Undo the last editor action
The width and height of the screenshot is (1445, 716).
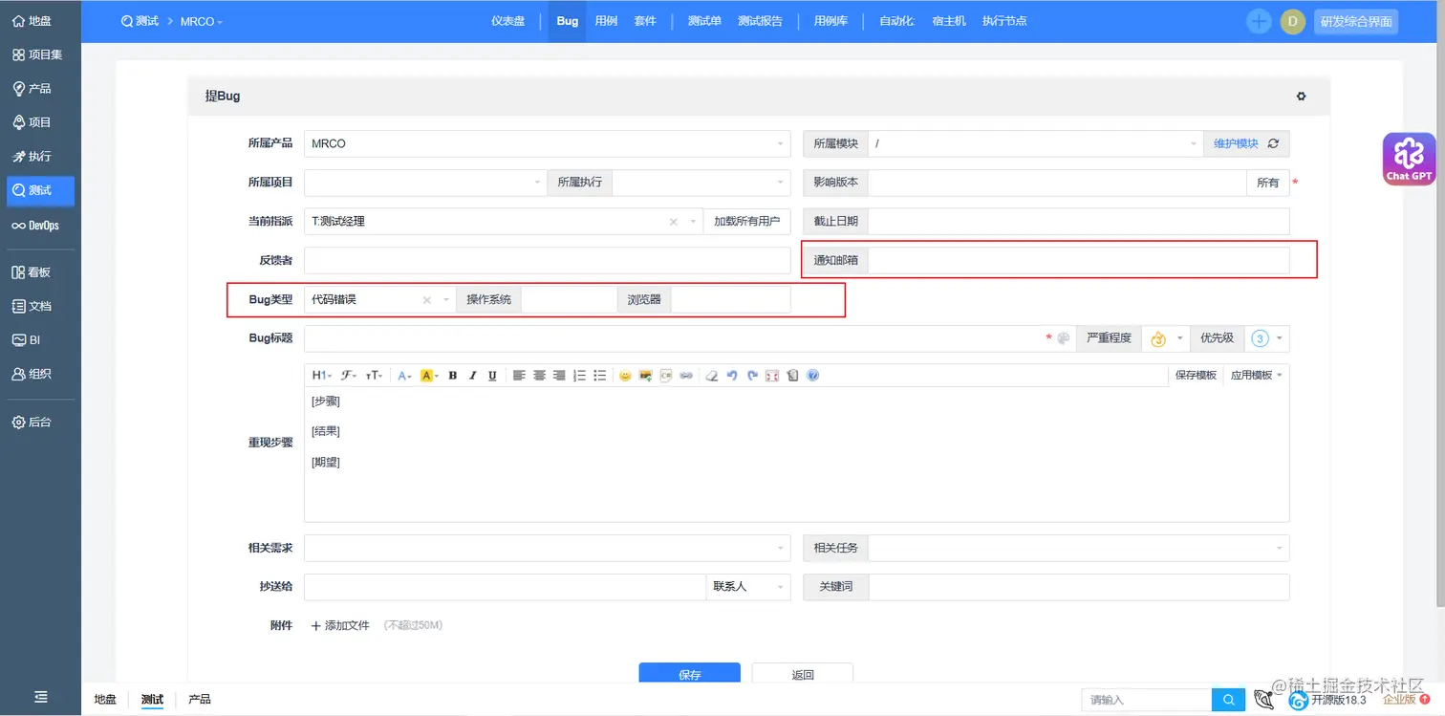(732, 376)
